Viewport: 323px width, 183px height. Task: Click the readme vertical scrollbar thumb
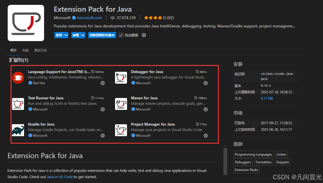[x=225, y=161]
